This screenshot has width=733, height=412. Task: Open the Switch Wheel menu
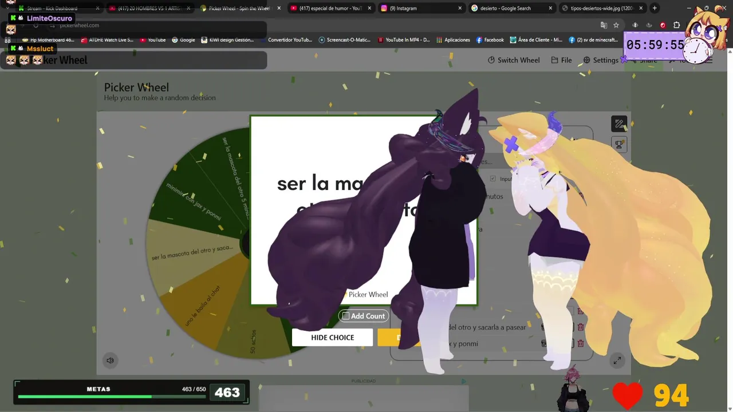(514, 60)
